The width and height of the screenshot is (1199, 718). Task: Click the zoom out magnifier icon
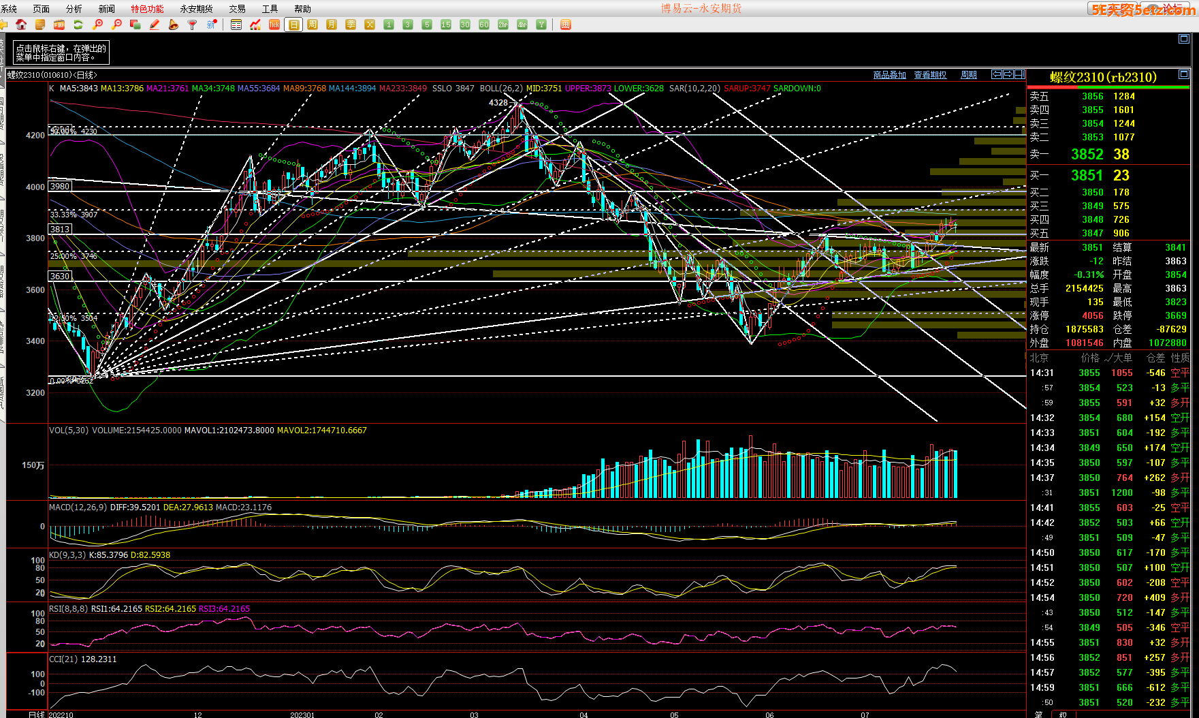pos(116,25)
